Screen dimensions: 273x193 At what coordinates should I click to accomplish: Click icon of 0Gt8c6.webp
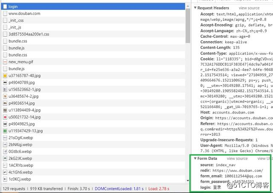pos(5,151)
